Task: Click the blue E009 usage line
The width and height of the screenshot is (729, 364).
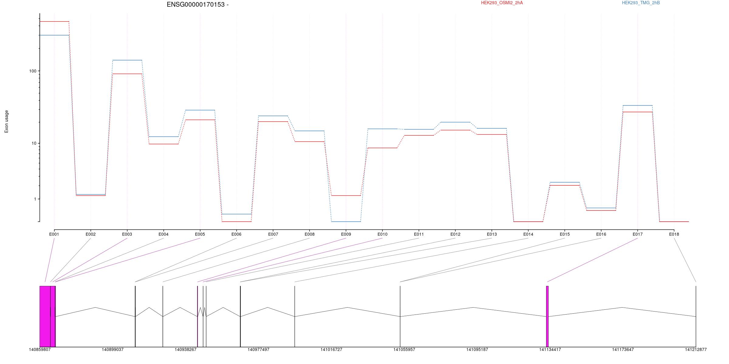Action: tap(346, 222)
